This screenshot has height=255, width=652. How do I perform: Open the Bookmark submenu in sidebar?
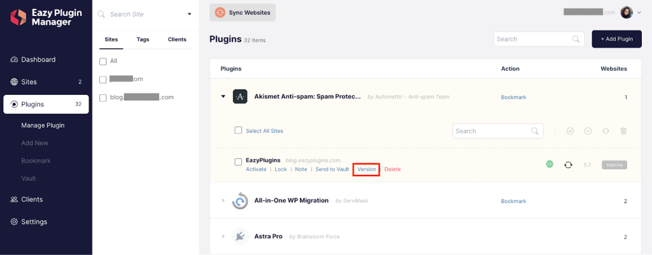point(36,160)
